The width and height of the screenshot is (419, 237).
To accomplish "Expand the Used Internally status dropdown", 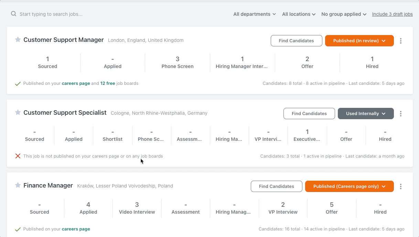I will [x=366, y=113].
